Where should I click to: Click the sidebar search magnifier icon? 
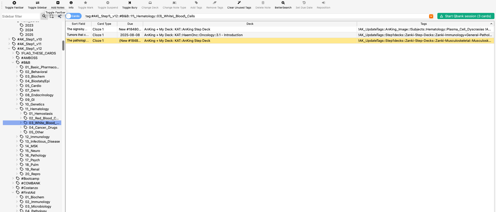coord(44,16)
